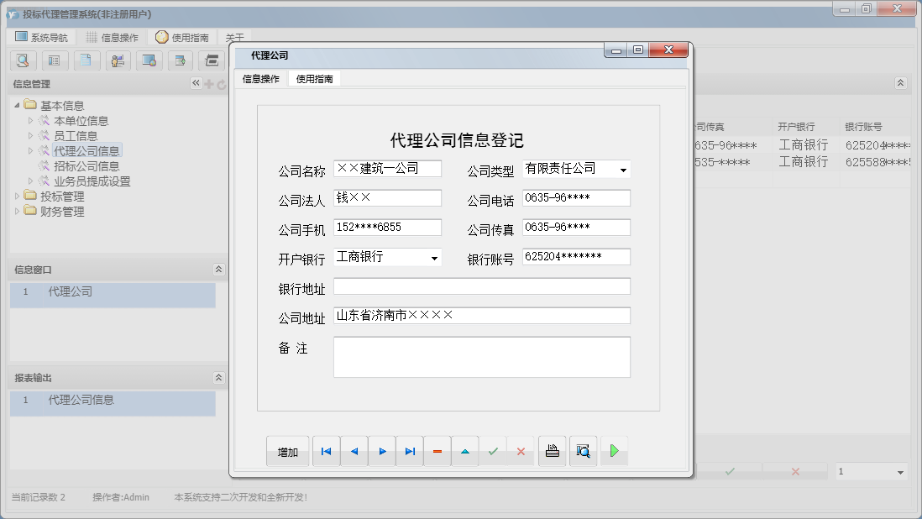Click the 公司名称 input field

(x=387, y=169)
